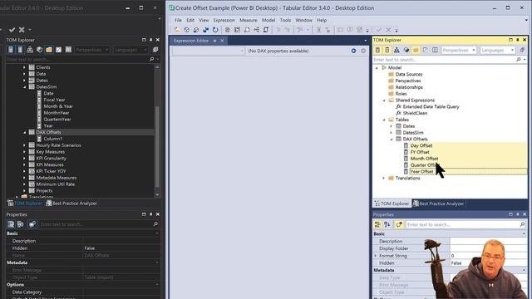Expand the Translations folder in right explorer

click(384, 178)
